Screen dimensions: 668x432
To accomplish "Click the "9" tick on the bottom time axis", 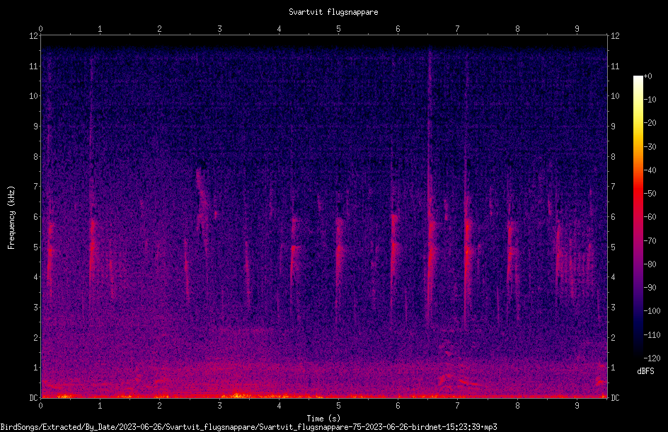I will (x=577, y=406).
